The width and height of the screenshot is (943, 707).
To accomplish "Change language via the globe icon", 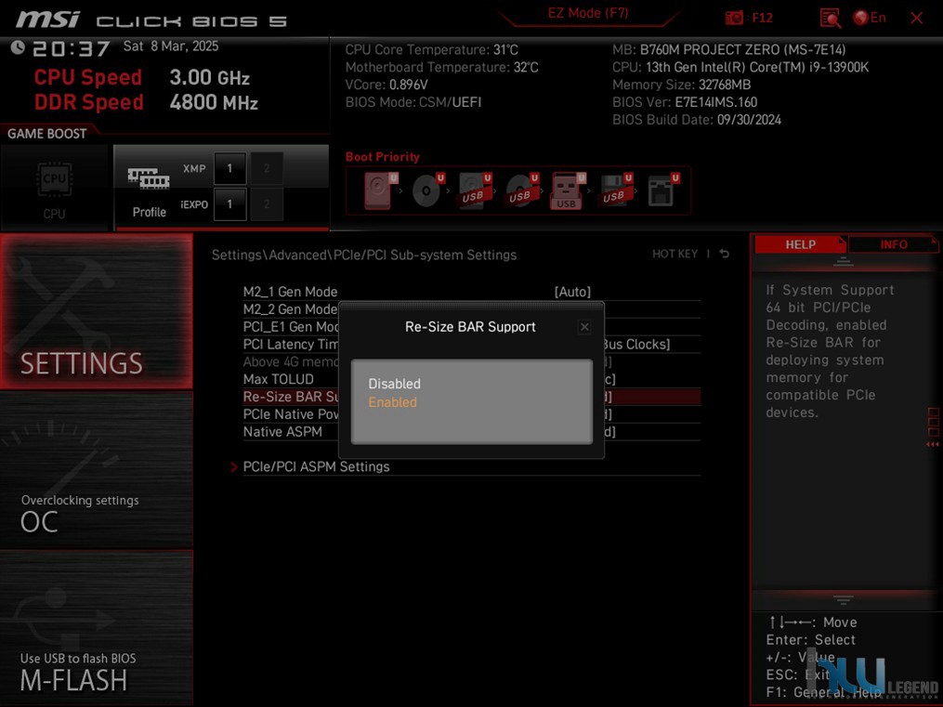I will pyautogui.click(x=860, y=18).
